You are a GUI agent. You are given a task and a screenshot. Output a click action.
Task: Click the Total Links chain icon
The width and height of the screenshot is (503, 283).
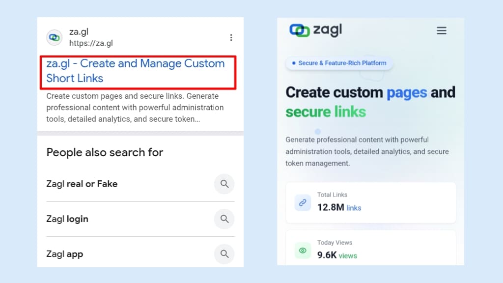click(303, 202)
